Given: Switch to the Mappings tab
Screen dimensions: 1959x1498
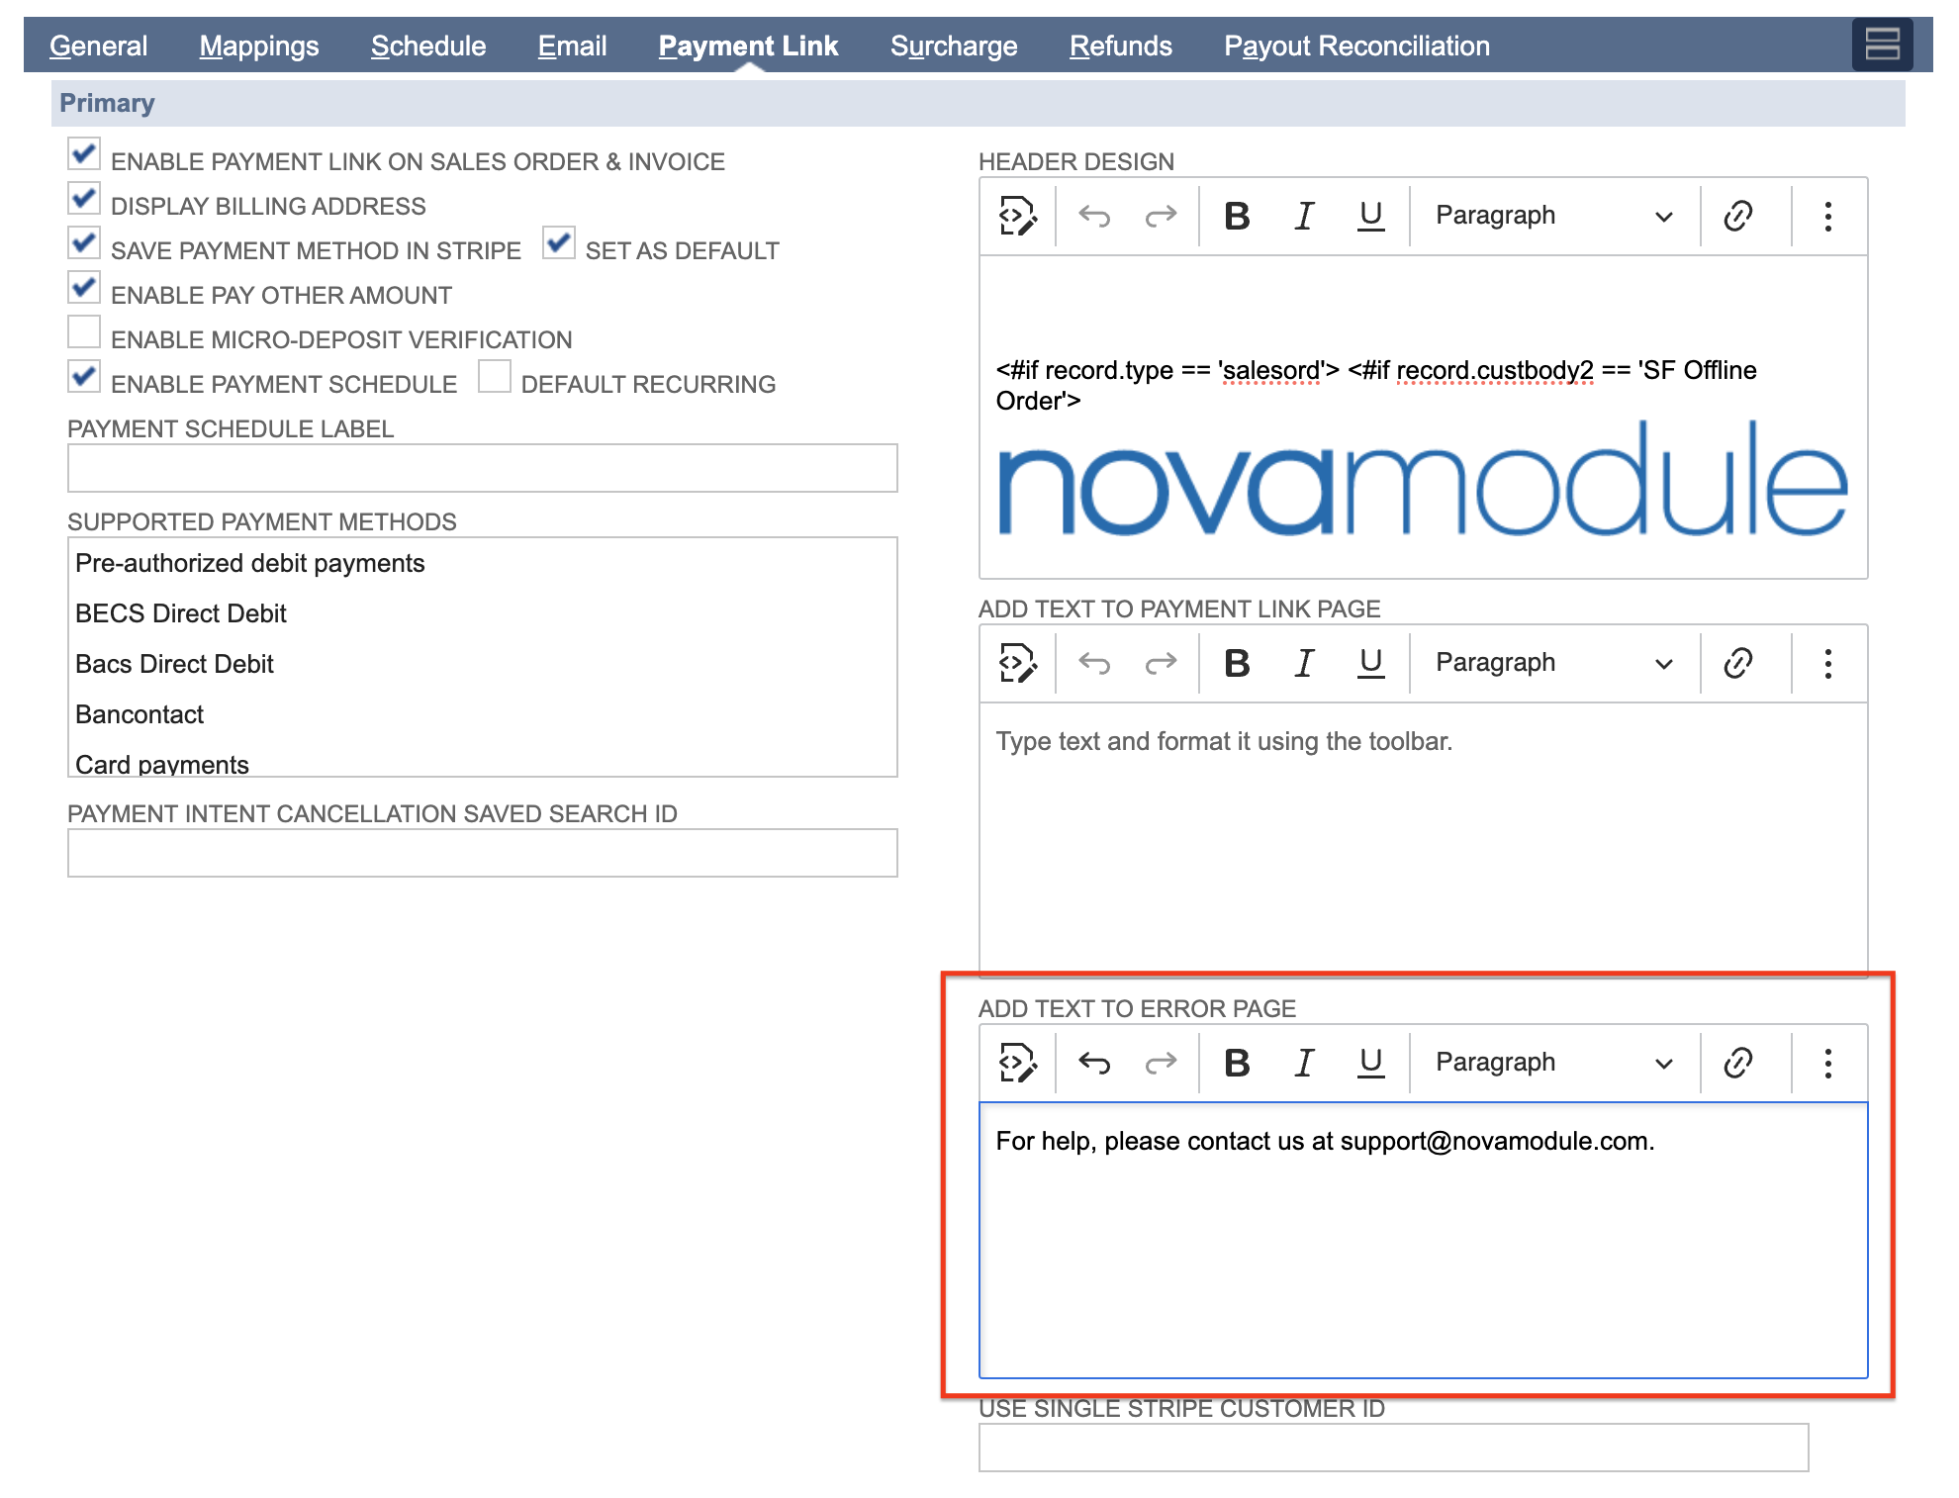Looking at the screenshot, I should (259, 46).
